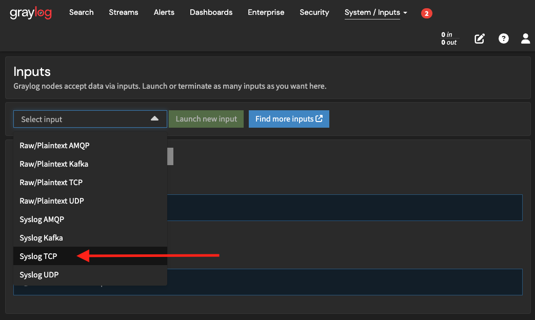The height and width of the screenshot is (320, 535).
Task: Pick Syslog Kafka input type
Action: click(x=90, y=237)
